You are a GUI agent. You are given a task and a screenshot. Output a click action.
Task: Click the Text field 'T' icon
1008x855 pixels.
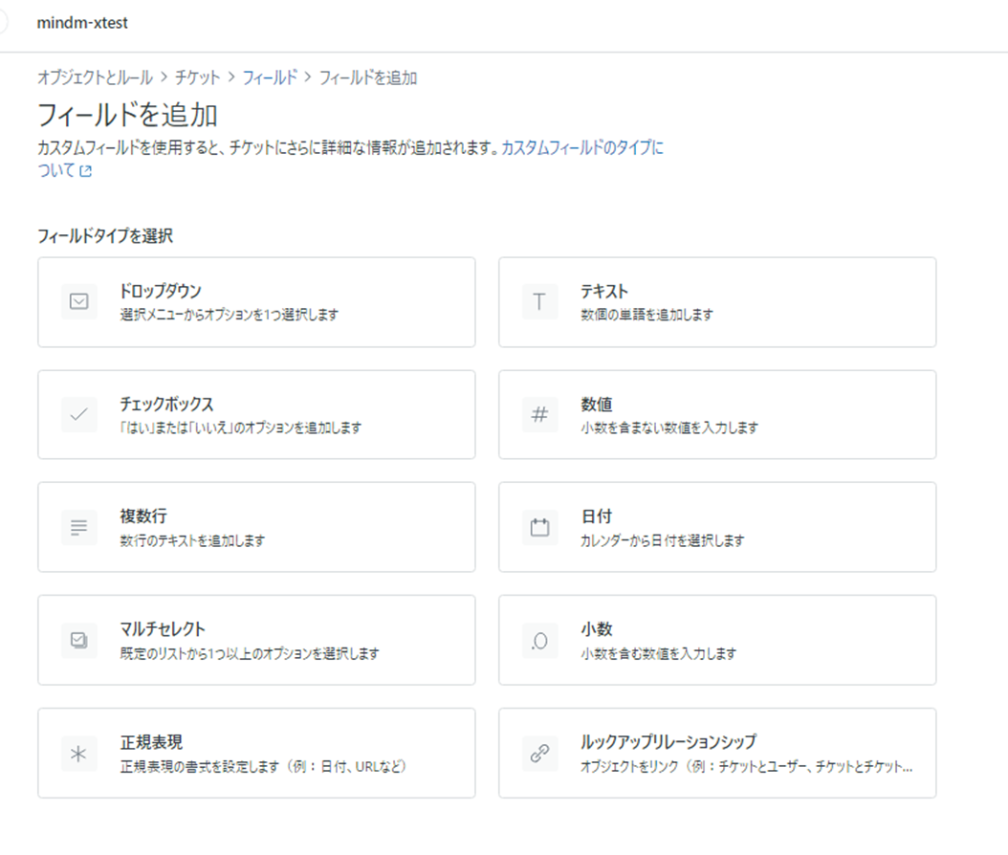(539, 301)
